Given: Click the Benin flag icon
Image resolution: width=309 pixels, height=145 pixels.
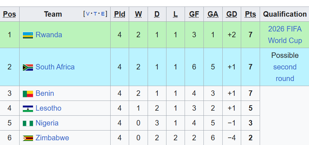Looking at the screenshot, I should tap(28, 94).
